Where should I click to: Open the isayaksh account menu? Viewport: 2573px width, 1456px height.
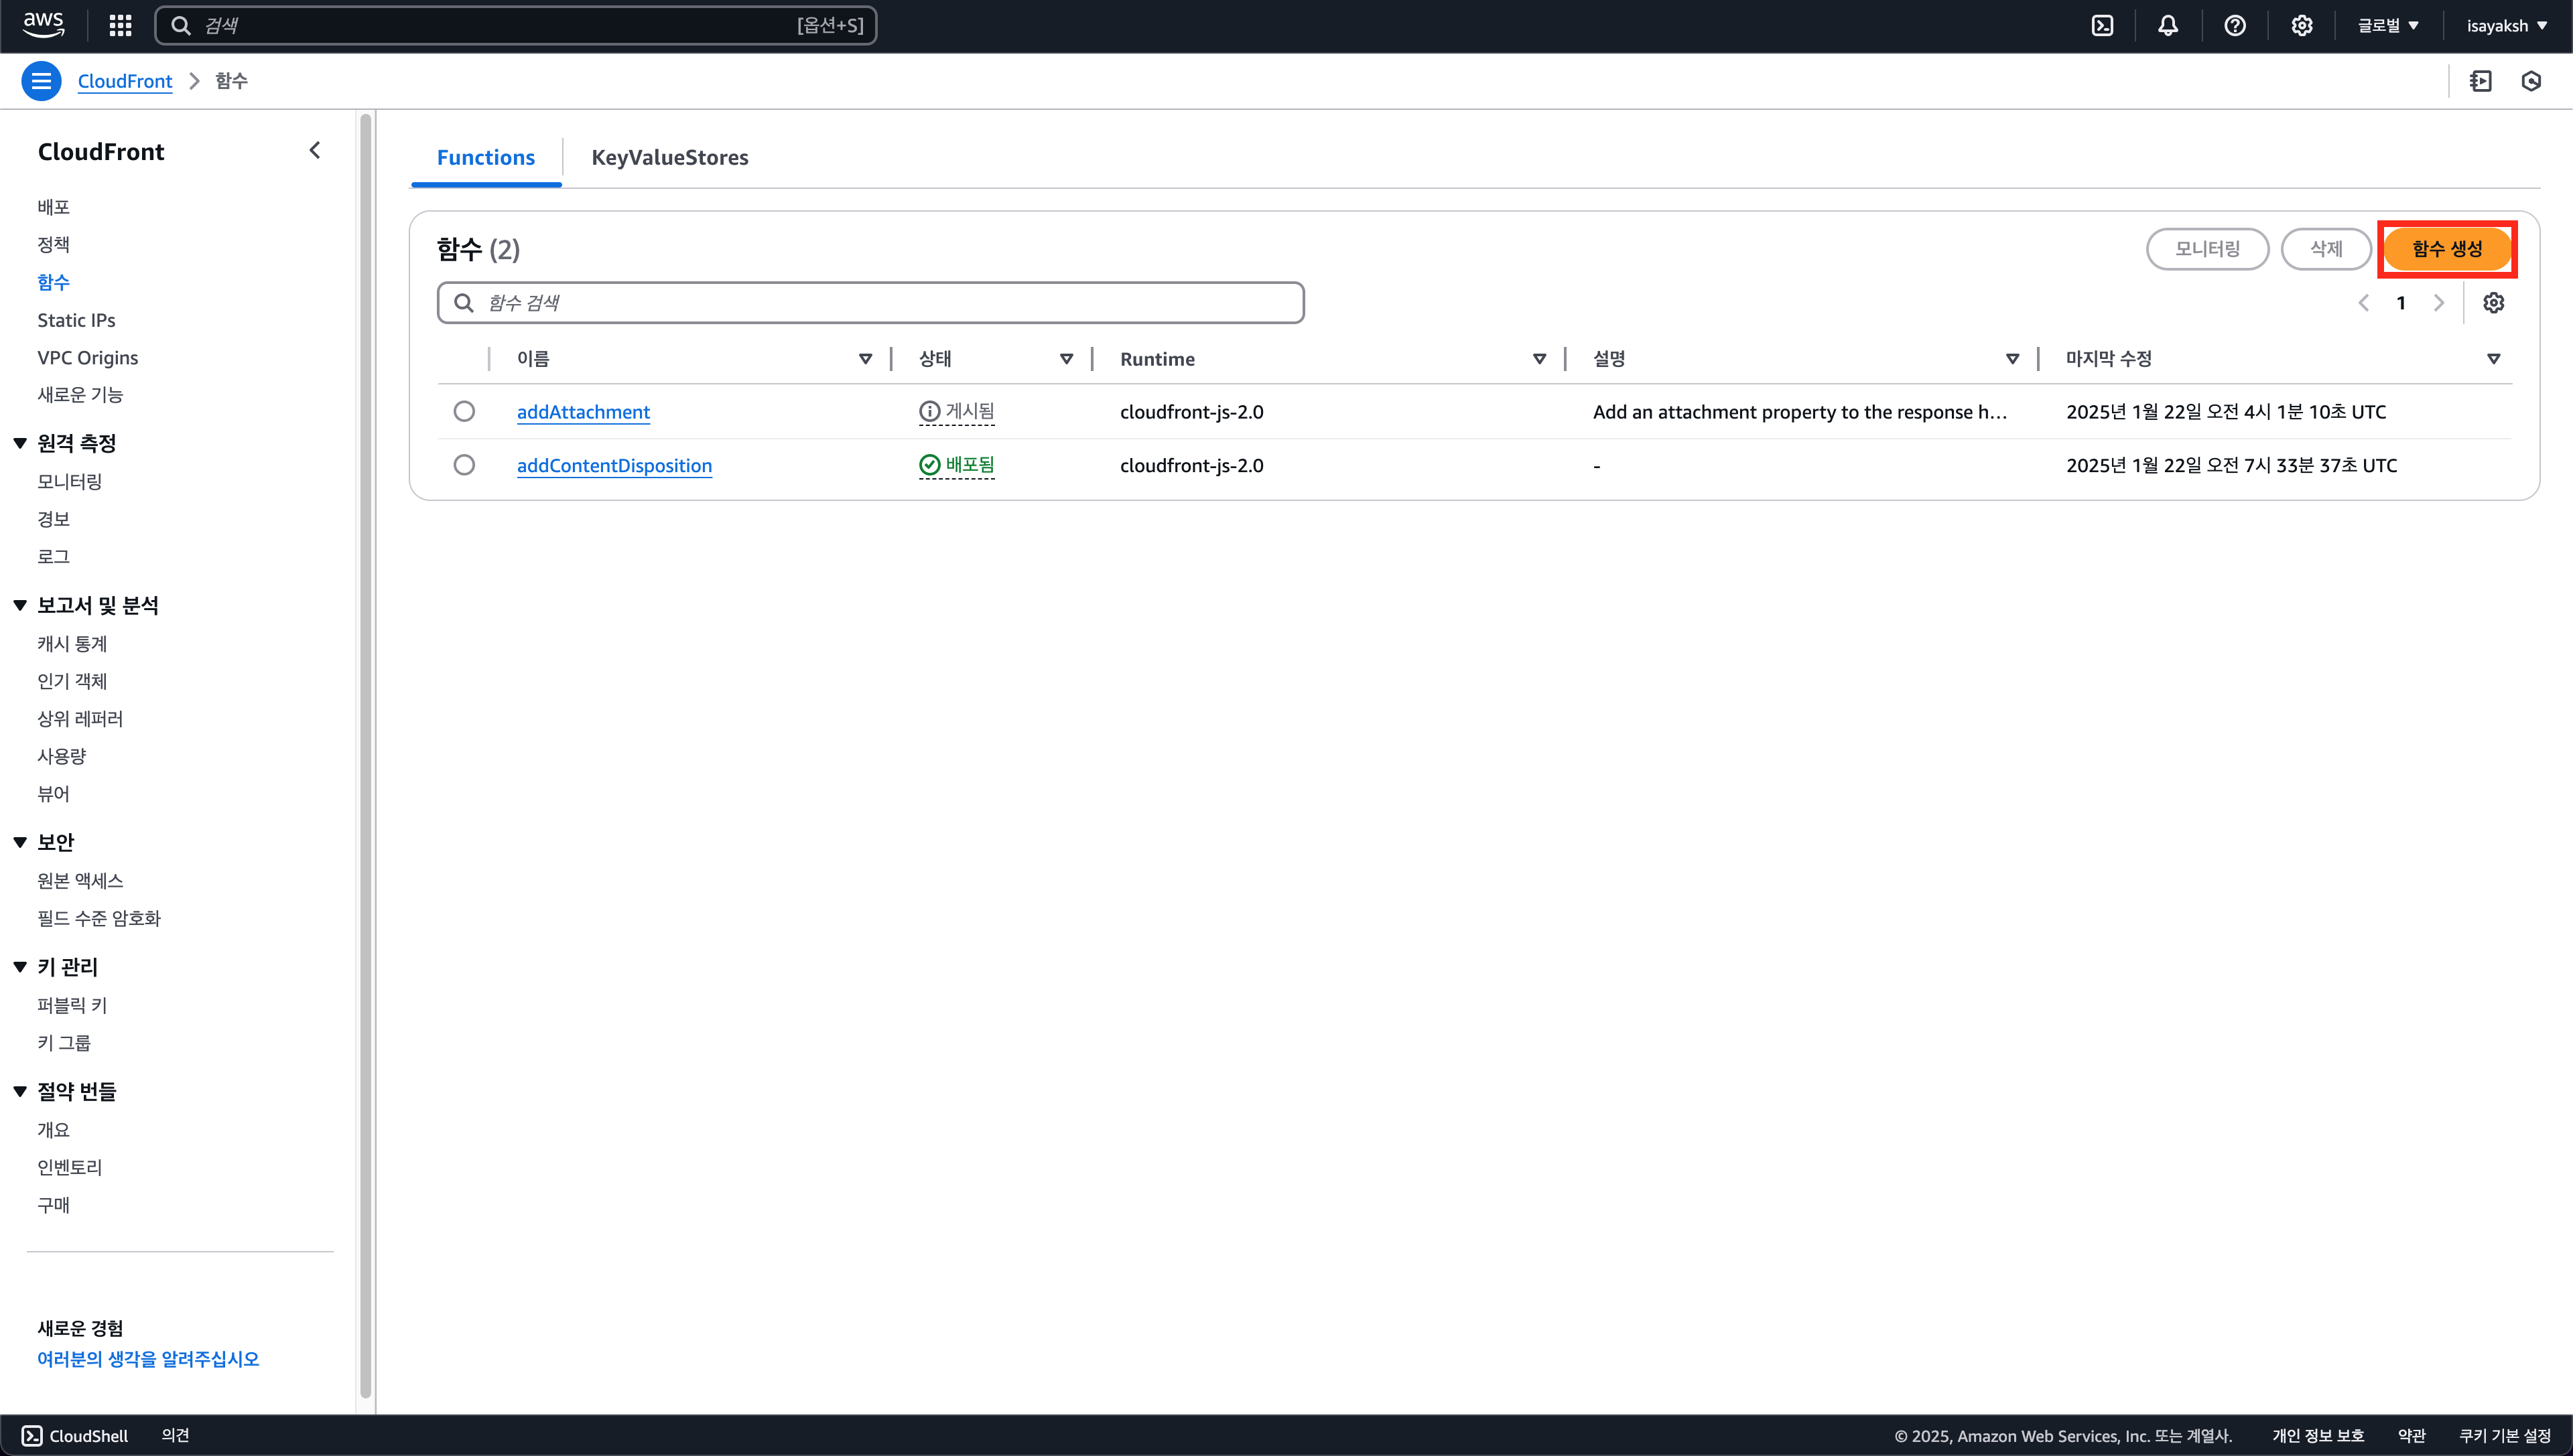[2507, 26]
